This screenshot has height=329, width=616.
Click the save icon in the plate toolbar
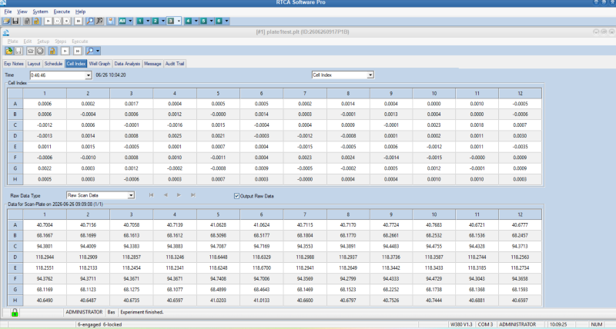point(18,51)
